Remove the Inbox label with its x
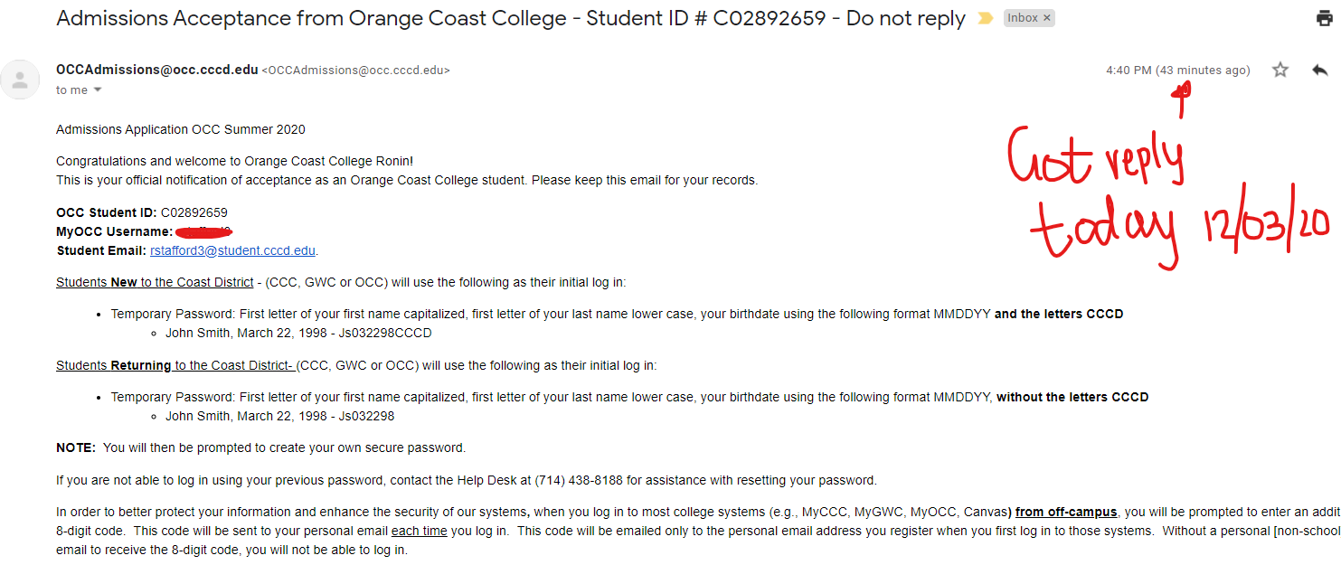Image resolution: width=1341 pixels, height=565 pixels. pos(1047,18)
